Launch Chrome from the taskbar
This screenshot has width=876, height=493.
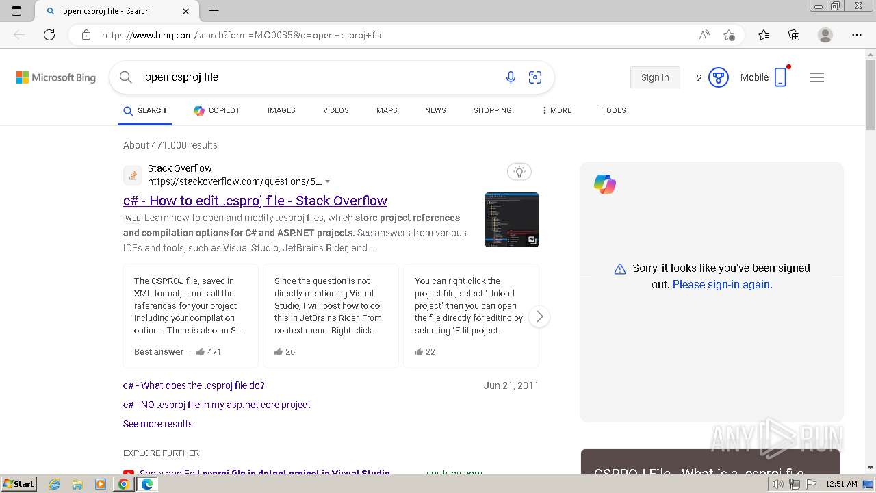[x=123, y=484]
